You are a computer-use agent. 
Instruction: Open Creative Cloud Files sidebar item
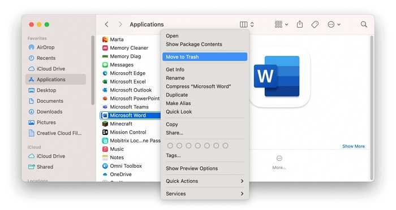[x=55, y=133]
